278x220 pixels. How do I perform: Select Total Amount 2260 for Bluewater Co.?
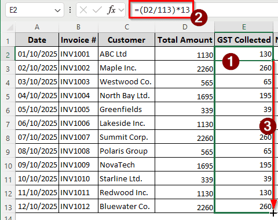185,206
